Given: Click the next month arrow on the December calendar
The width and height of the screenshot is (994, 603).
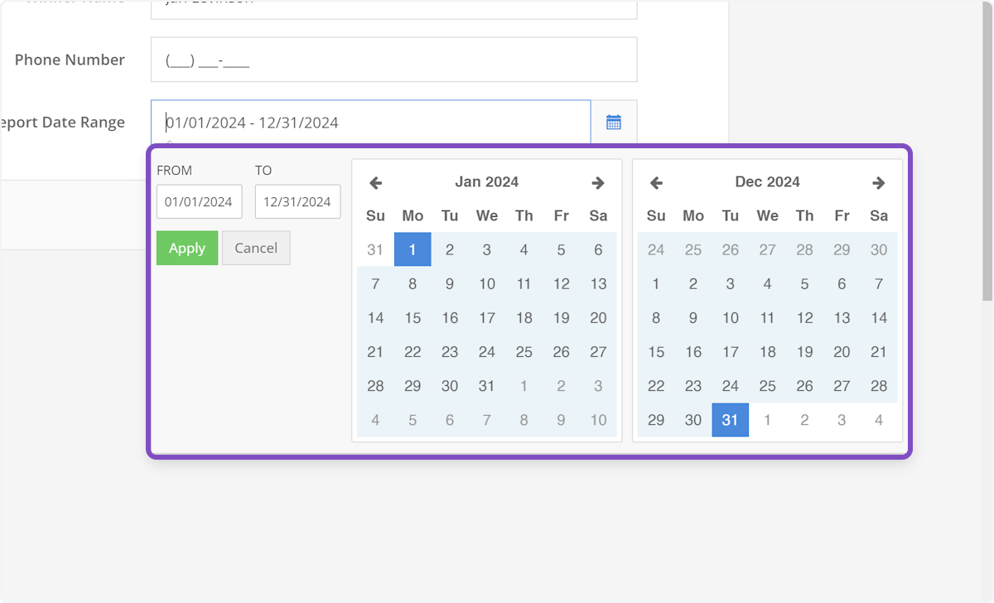Looking at the screenshot, I should pos(879,182).
